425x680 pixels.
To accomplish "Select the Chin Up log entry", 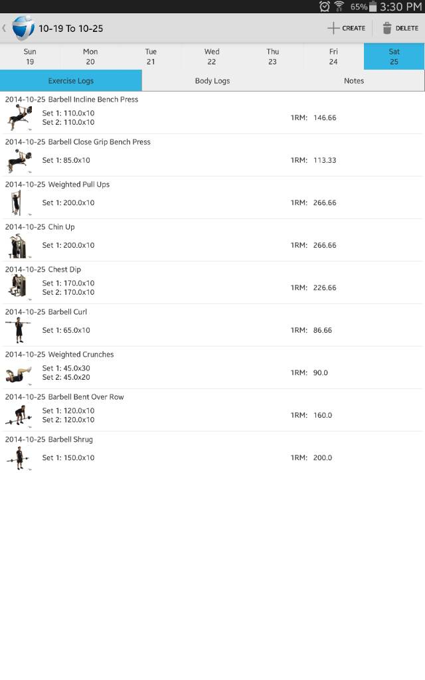I will tap(212, 240).
